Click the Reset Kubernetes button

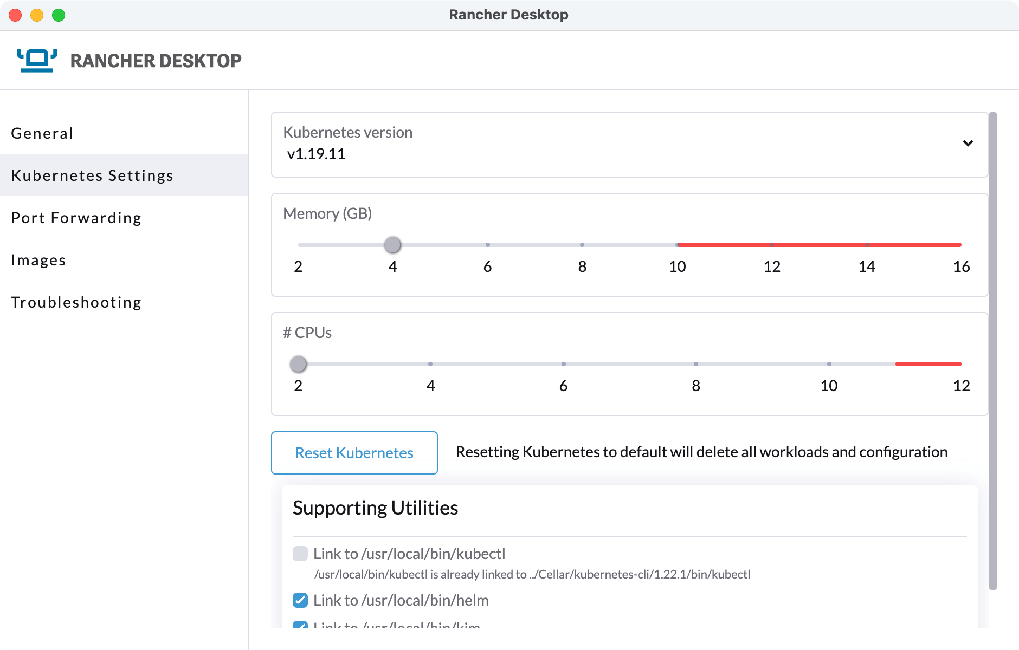click(354, 453)
